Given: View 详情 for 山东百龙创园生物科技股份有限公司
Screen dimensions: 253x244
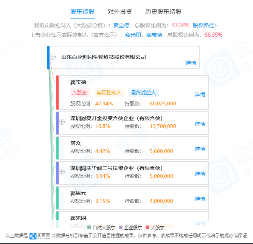Looking at the screenshot, I should coord(191,63).
